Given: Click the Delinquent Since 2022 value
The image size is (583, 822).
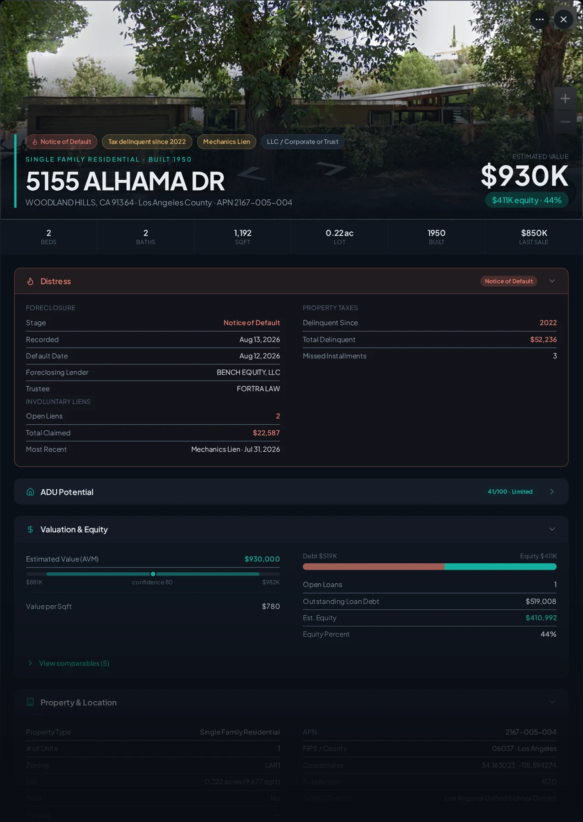Looking at the screenshot, I should pyautogui.click(x=548, y=323).
